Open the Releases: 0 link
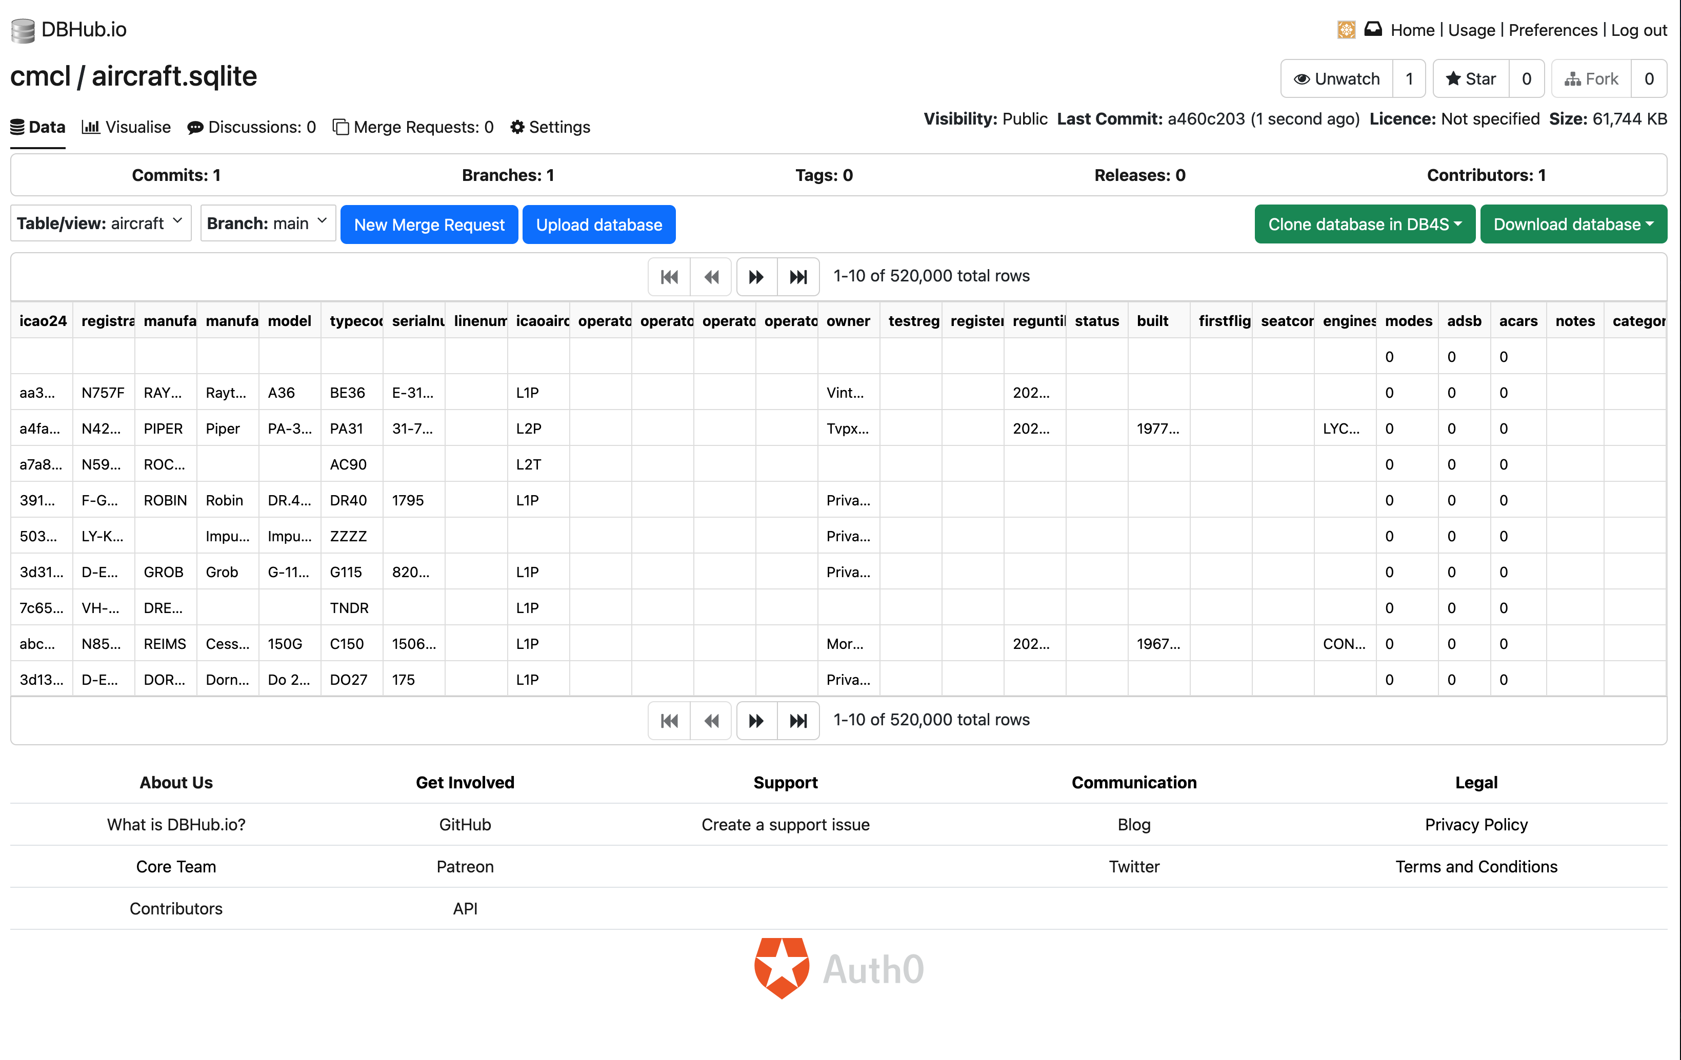The image size is (1681, 1060). (x=1139, y=175)
